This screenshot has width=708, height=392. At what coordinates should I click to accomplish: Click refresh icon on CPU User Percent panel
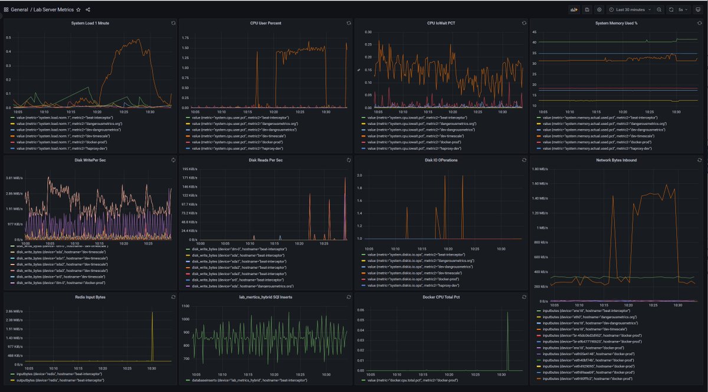349,22
